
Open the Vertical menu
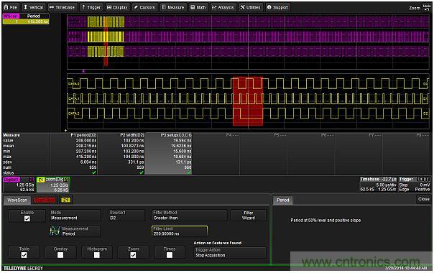tap(33, 7)
